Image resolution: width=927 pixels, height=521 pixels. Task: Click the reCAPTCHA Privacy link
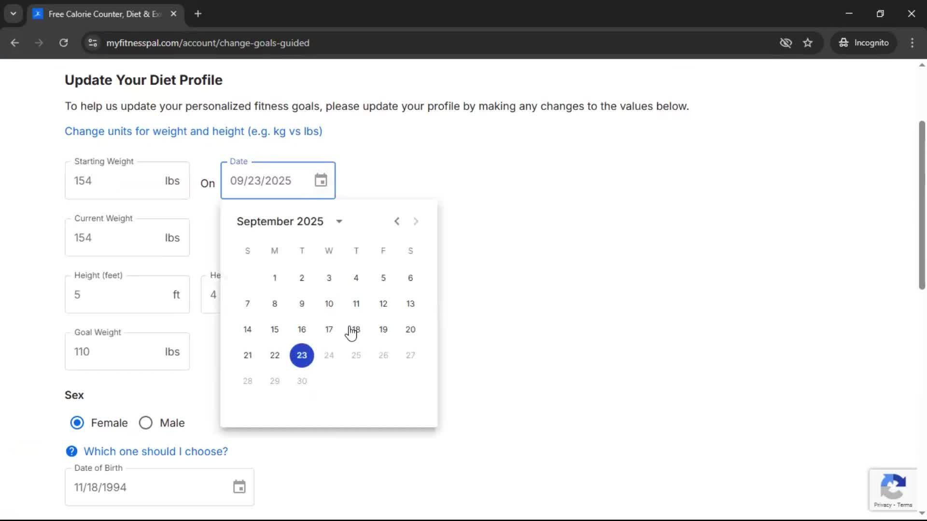883,505
